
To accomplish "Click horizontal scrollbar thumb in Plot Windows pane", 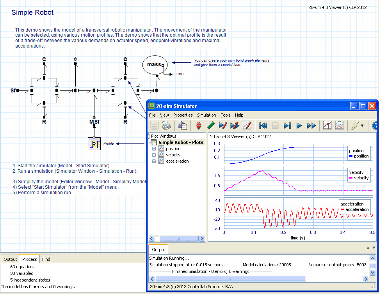I will [x=179, y=239].
